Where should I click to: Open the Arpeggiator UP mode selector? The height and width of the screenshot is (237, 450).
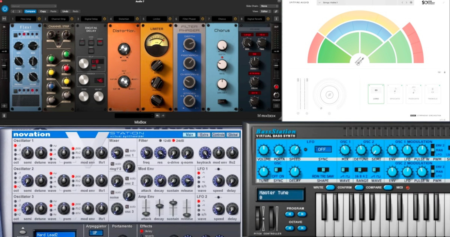pos(96,233)
